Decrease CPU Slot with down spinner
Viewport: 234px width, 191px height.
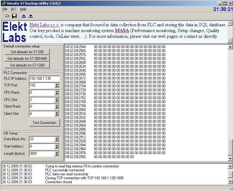[x=57, y=101]
